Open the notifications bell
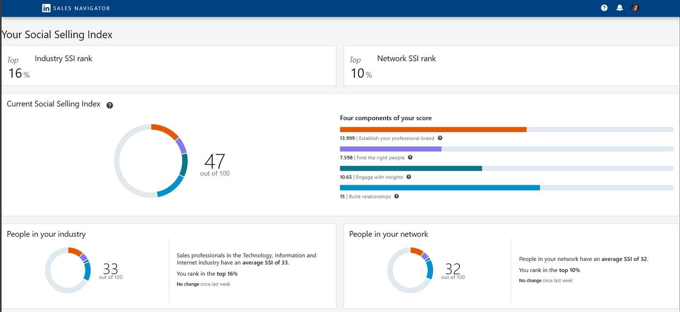Screen dimensions: 680x312 point(620,8)
